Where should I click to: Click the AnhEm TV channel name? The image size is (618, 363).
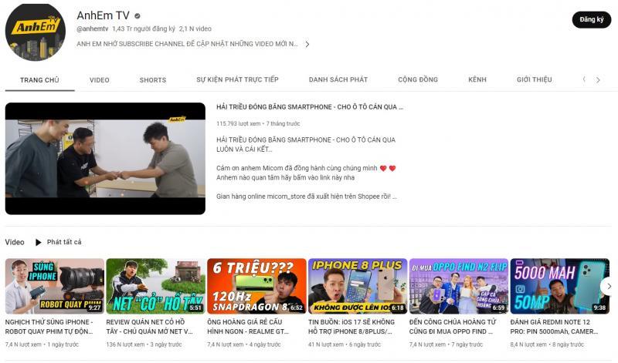click(103, 15)
